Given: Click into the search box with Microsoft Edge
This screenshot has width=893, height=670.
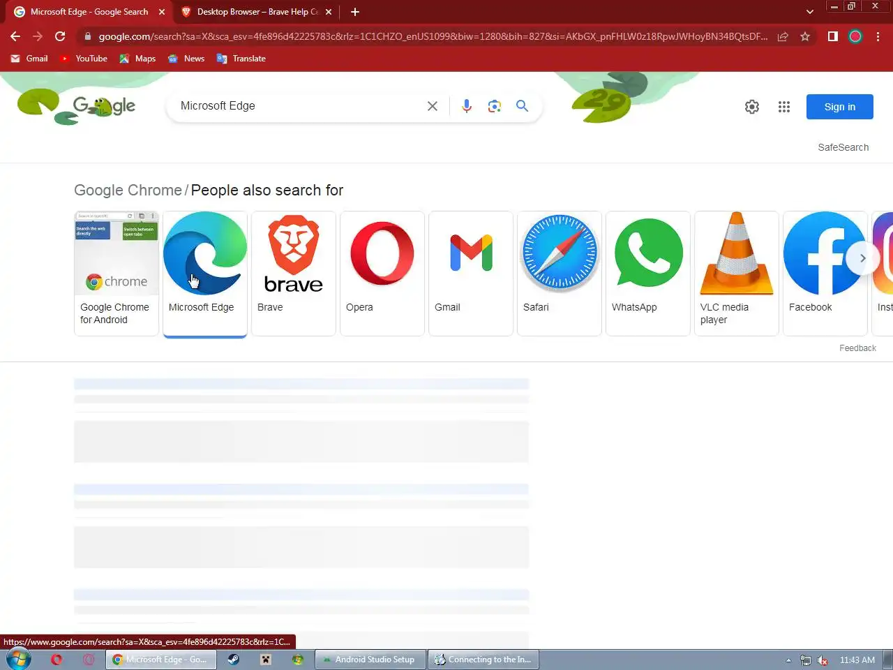Looking at the screenshot, I should coord(297,106).
